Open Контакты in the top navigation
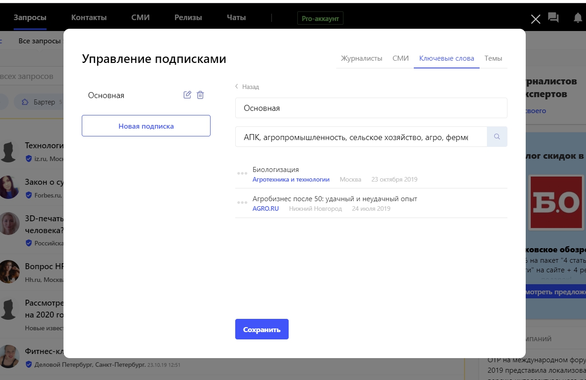The width and height of the screenshot is (586, 380). [x=89, y=18]
